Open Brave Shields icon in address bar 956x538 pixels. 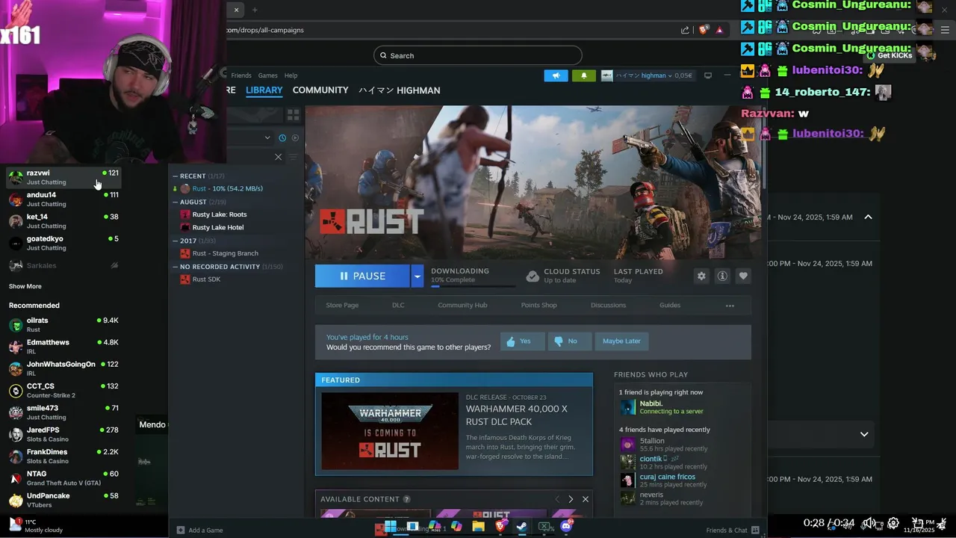(703, 30)
